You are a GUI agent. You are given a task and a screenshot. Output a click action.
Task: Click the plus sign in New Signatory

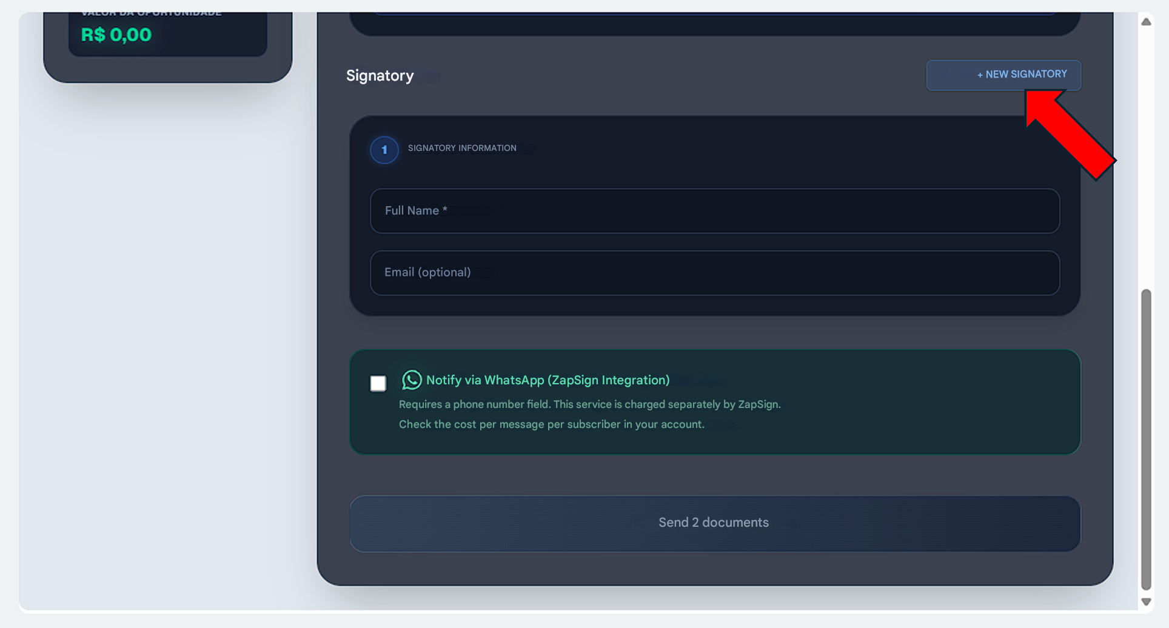tap(980, 75)
